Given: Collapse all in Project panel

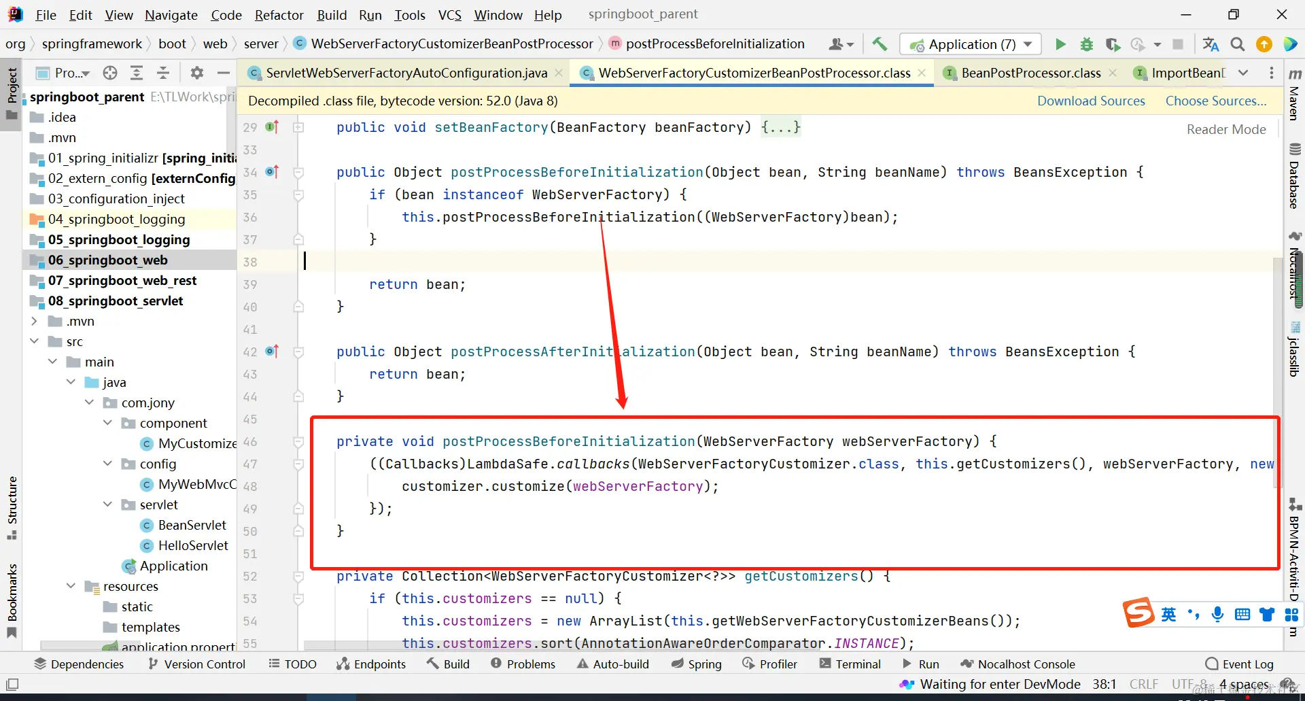Looking at the screenshot, I should tap(163, 73).
